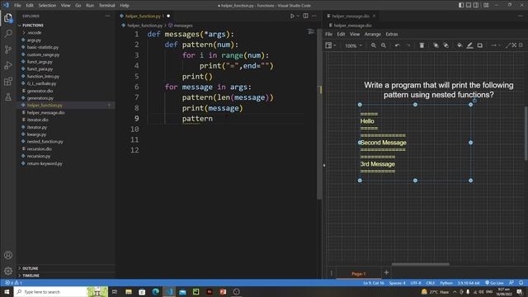Screen dimensions: 528x297
Task: Zoom out on the draw.io diagram
Action: click(x=384, y=45)
